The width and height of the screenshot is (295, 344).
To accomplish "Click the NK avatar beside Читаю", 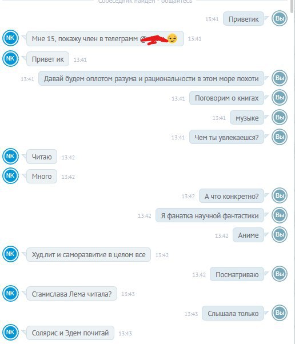I will pos(10,157).
